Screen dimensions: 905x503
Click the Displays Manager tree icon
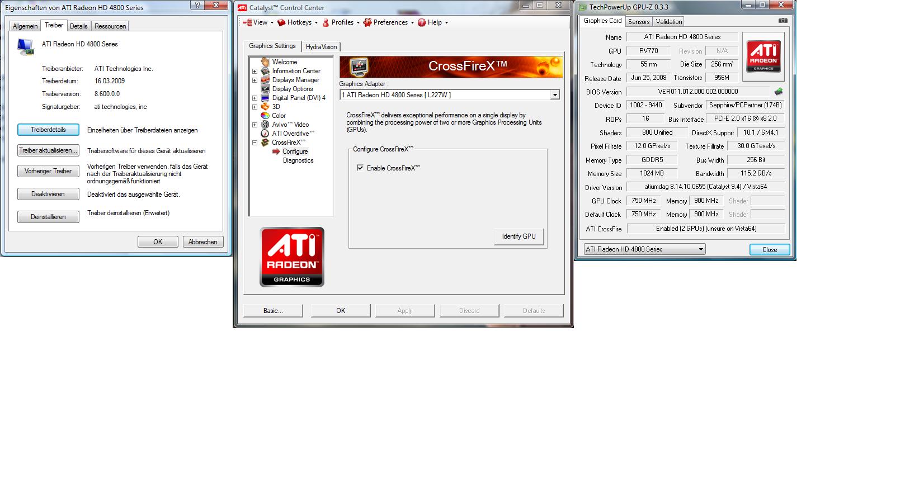pyautogui.click(x=265, y=80)
